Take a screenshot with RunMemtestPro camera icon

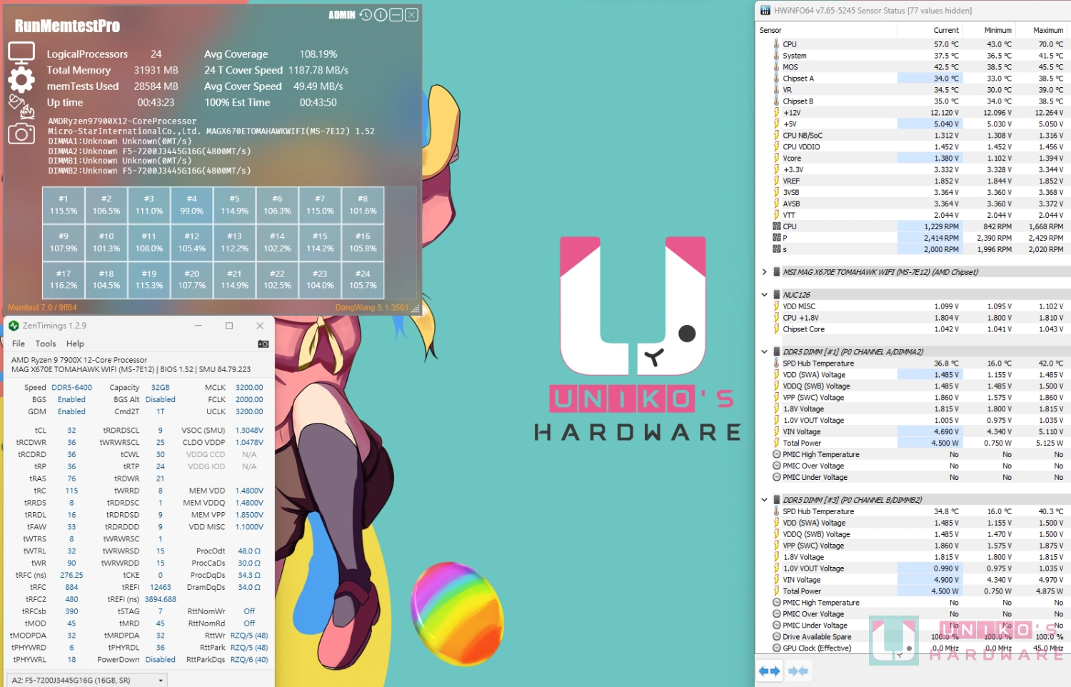click(21, 134)
